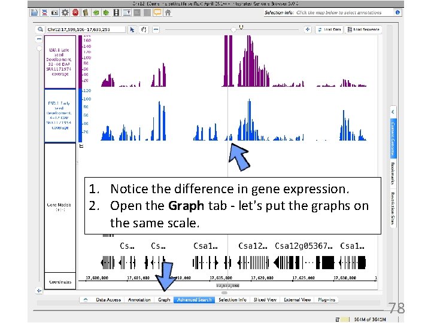Go home with the house icon
This screenshot has height=323, width=431.
[168, 13]
